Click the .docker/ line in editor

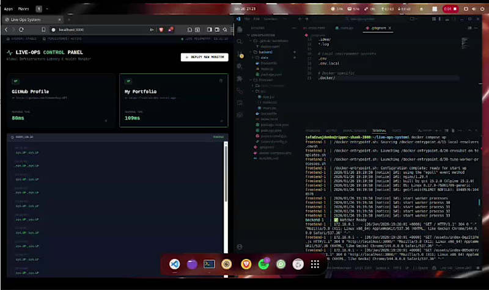326,78
